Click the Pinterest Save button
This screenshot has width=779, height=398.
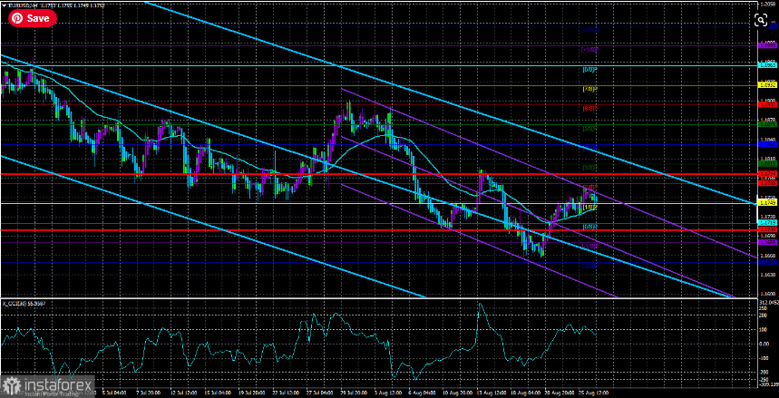tap(33, 18)
